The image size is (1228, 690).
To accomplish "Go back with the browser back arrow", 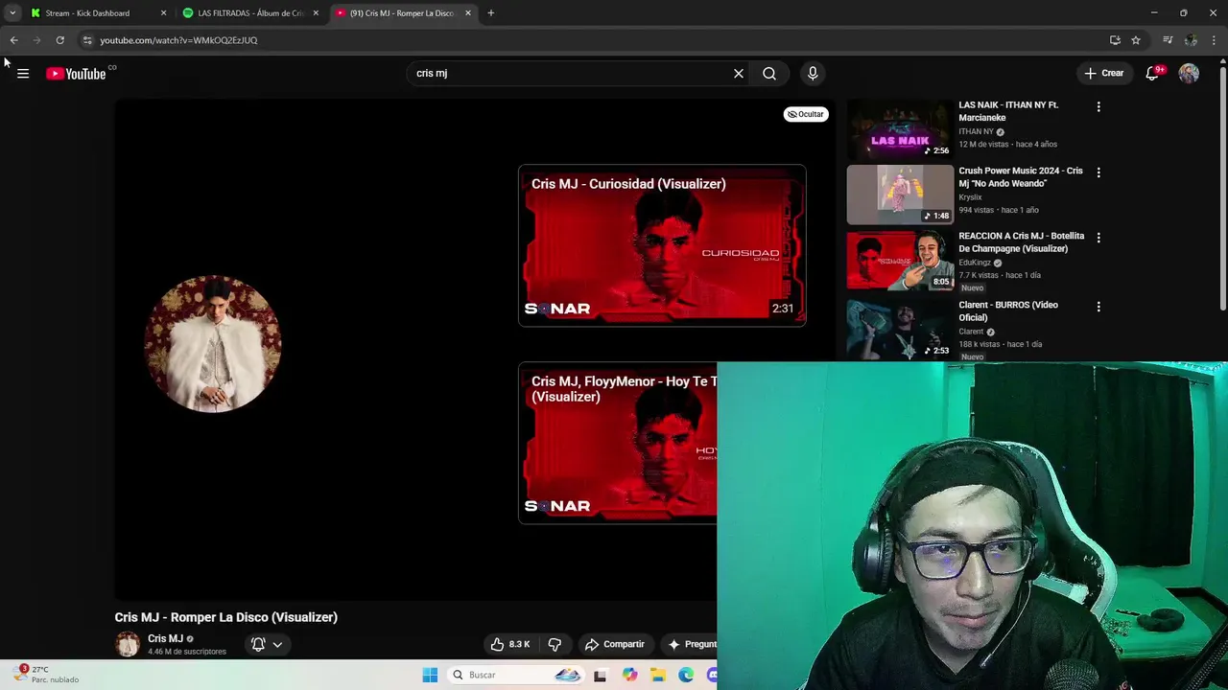I will pyautogui.click(x=13, y=40).
